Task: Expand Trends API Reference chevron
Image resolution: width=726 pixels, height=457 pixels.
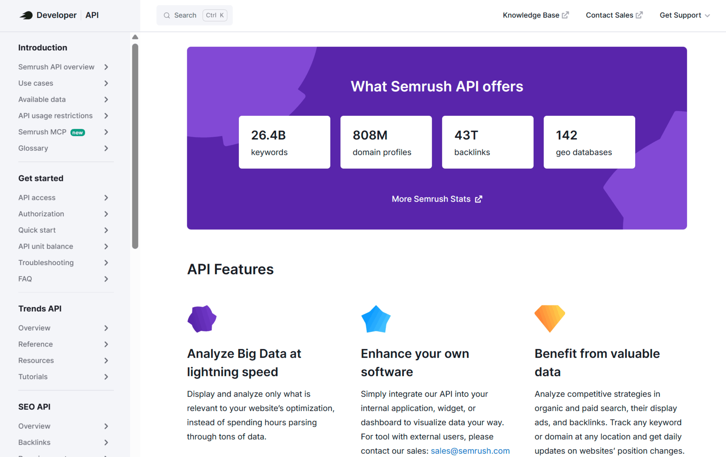Action: pyautogui.click(x=106, y=344)
